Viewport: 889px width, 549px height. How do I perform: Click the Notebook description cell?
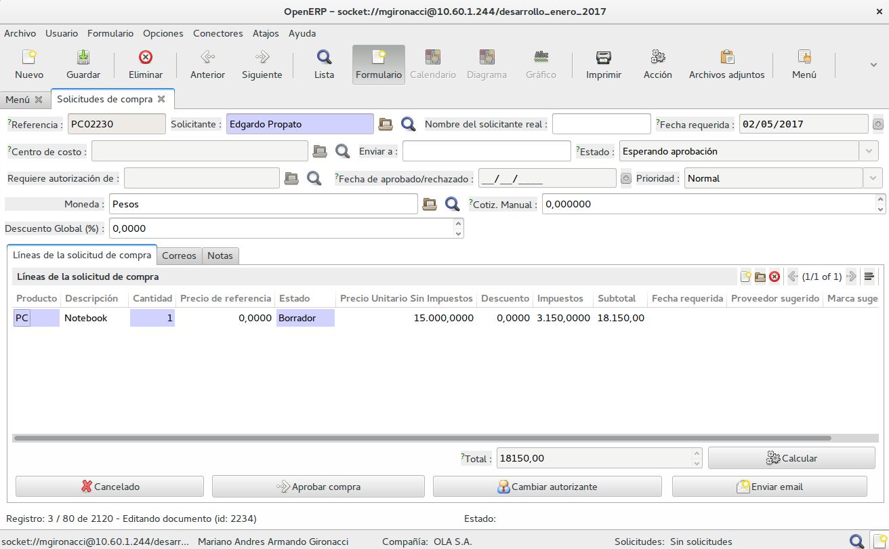[95, 318]
